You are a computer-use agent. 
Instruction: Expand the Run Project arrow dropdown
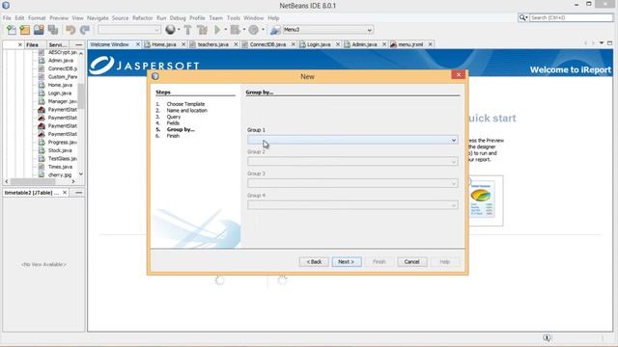coord(225,30)
